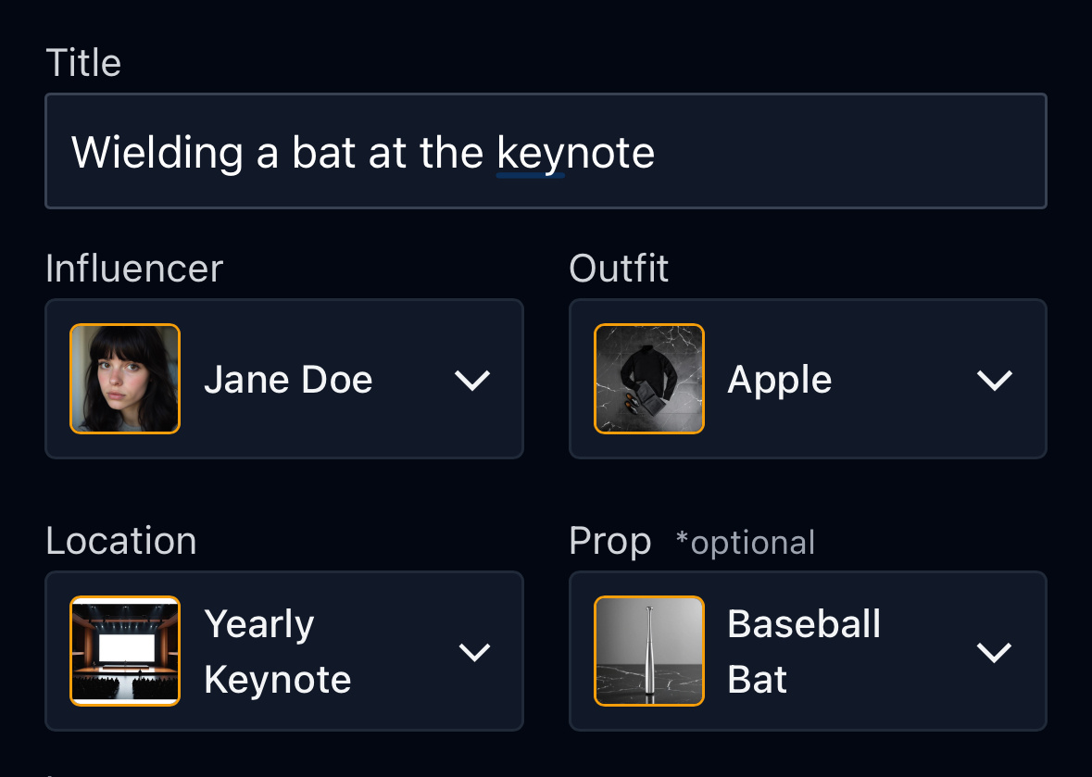Open the Outfit dropdown chevron

995,380
